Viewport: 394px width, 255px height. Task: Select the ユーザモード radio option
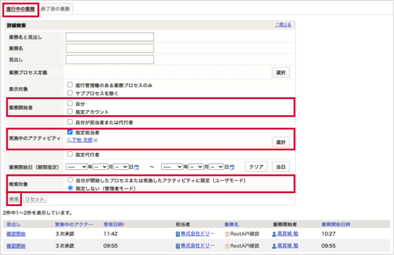click(x=70, y=180)
